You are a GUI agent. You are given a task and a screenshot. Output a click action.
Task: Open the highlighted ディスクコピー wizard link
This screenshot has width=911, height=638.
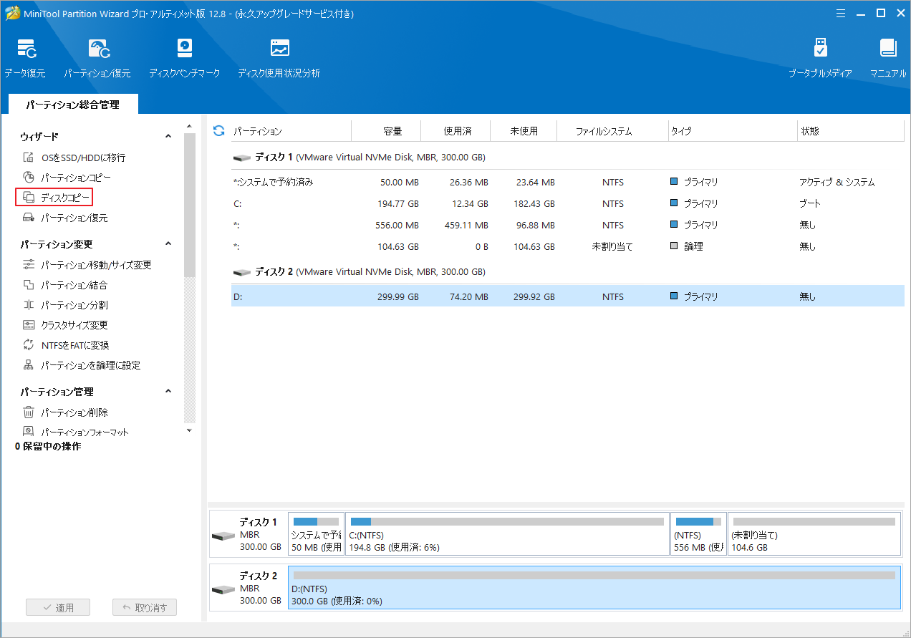60,197
